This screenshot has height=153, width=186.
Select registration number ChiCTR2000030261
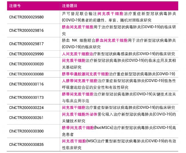click(x=26, y=118)
